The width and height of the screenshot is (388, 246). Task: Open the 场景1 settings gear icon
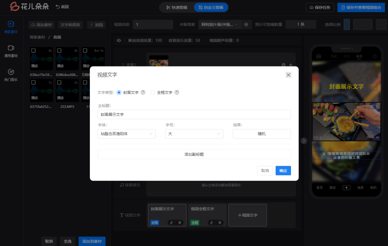283,65
